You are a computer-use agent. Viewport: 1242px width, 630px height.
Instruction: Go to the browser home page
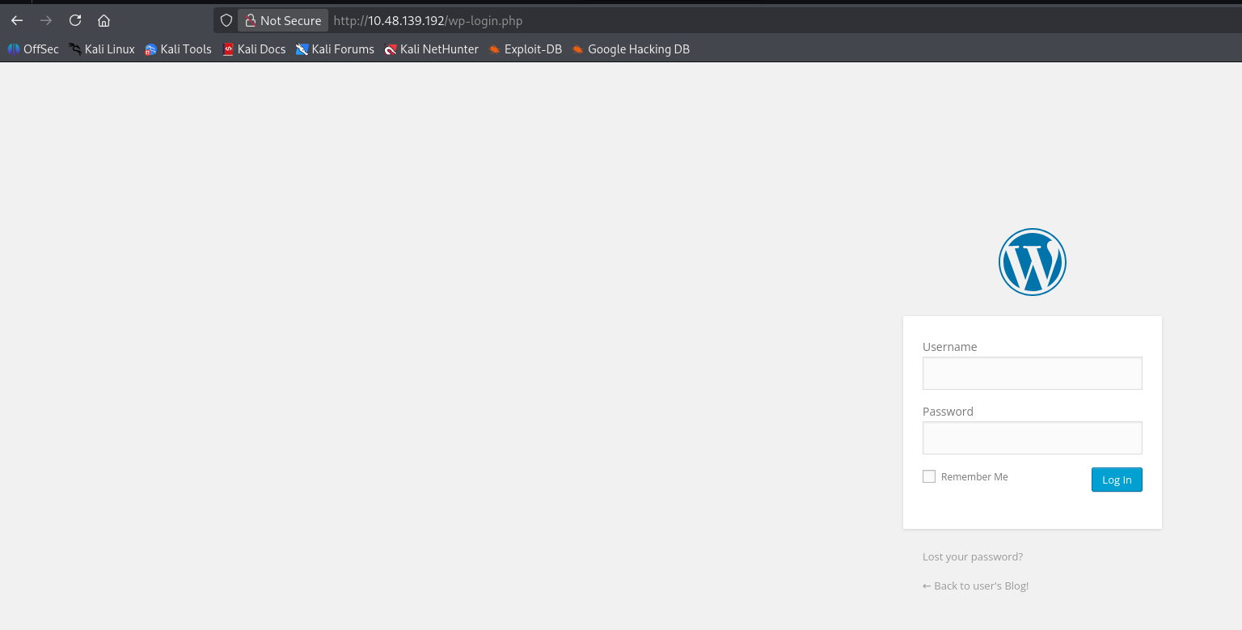(x=103, y=20)
